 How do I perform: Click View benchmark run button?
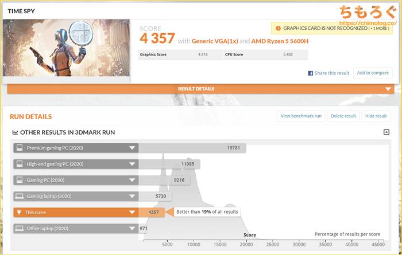pyautogui.click(x=301, y=116)
